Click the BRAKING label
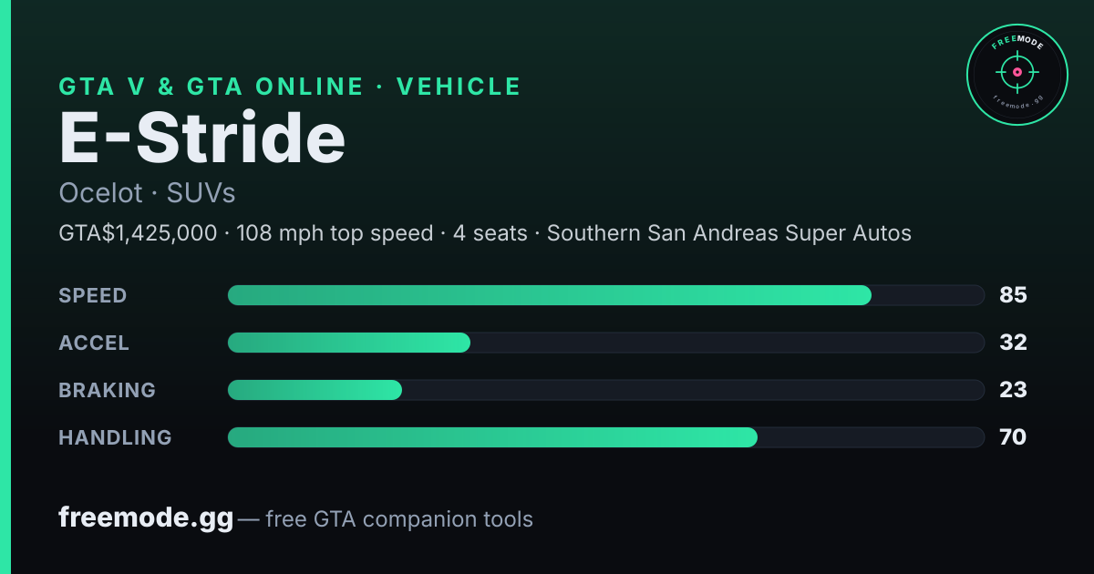The image size is (1094, 574). (108, 390)
